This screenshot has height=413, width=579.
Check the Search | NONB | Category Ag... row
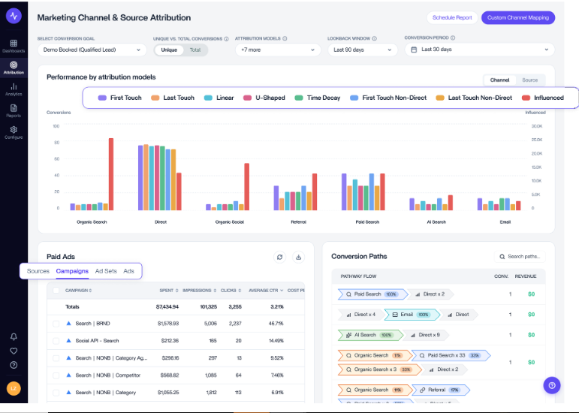[56, 358]
